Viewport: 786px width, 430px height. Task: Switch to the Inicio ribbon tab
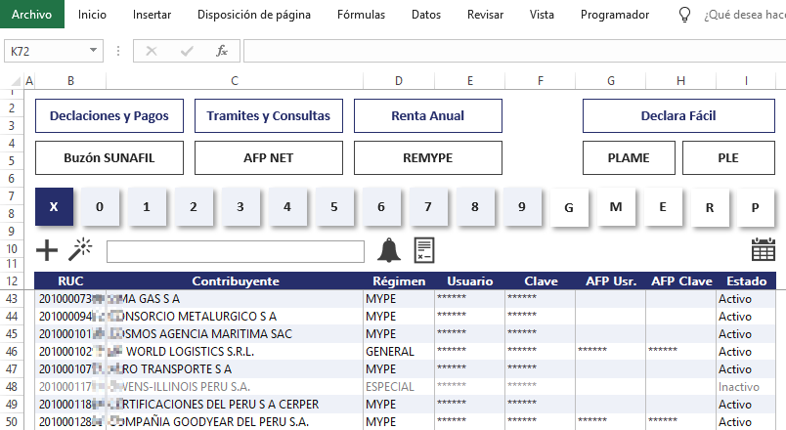92,15
